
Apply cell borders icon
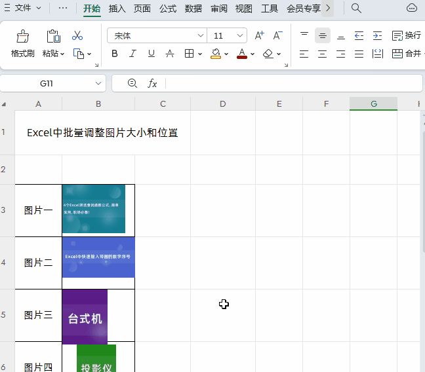click(189, 54)
